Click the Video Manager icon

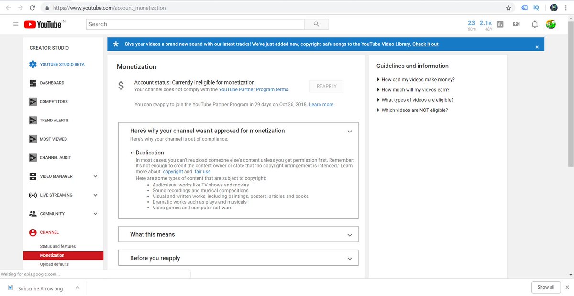pyautogui.click(x=33, y=176)
